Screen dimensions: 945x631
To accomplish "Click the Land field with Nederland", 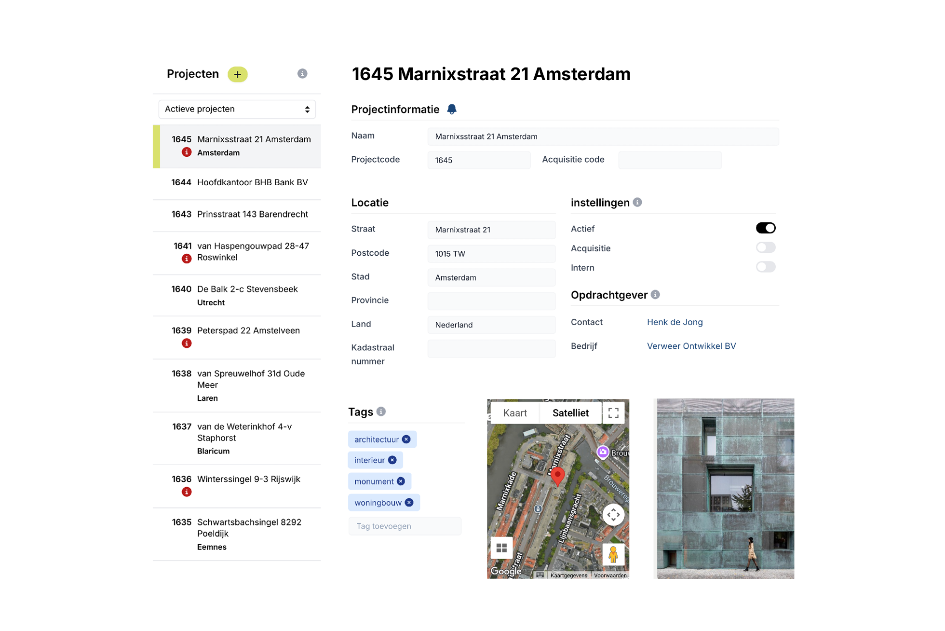I will pyautogui.click(x=491, y=325).
